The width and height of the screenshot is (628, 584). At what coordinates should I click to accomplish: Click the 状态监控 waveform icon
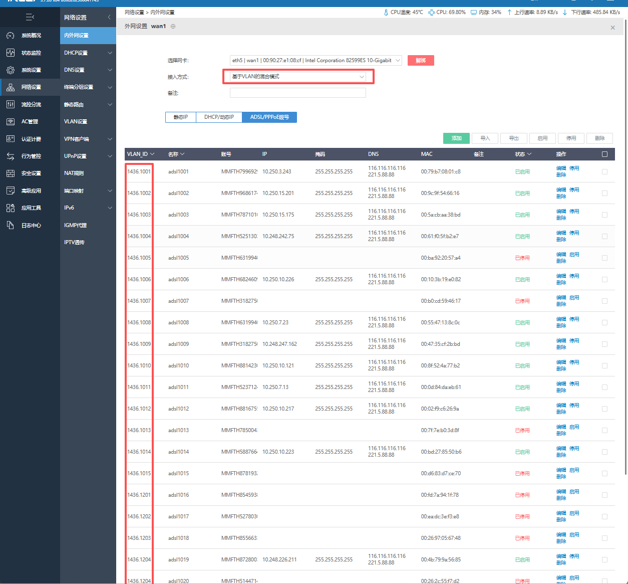tap(11, 53)
